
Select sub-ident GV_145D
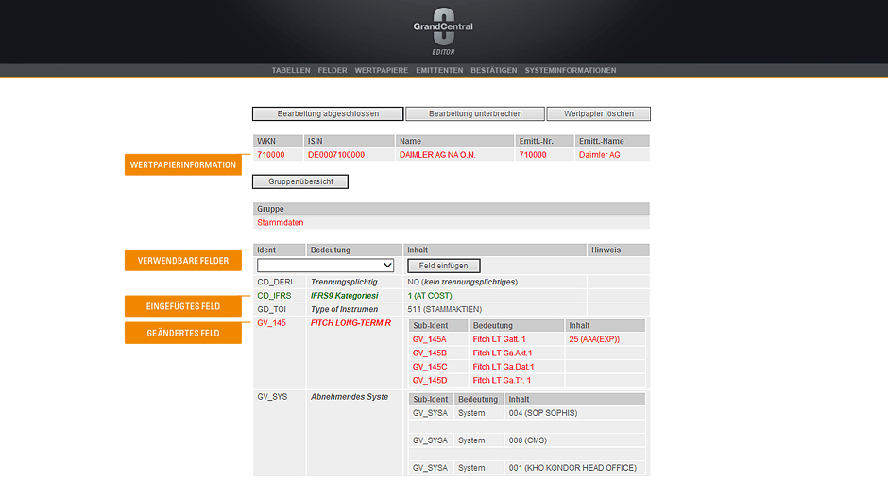pyautogui.click(x=429, y=380)
